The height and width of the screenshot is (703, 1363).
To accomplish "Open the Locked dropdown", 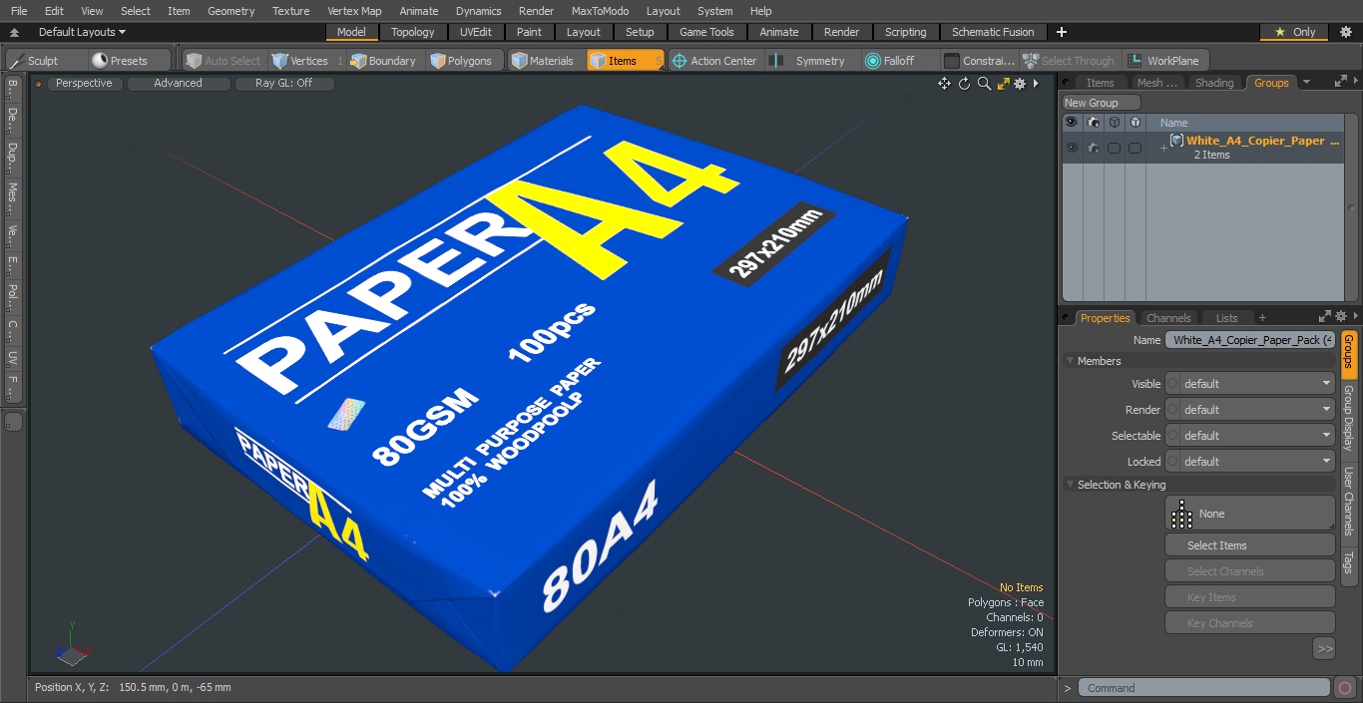I will pyautogui.click(x=1250, y=462).
